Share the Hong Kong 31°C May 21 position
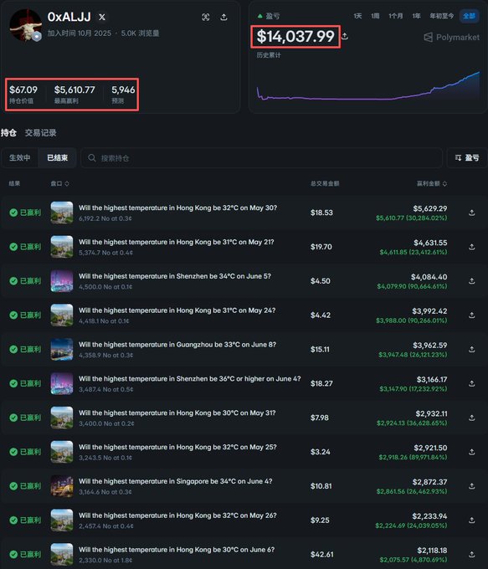The image size is (488, 569). tap(471, 247)
